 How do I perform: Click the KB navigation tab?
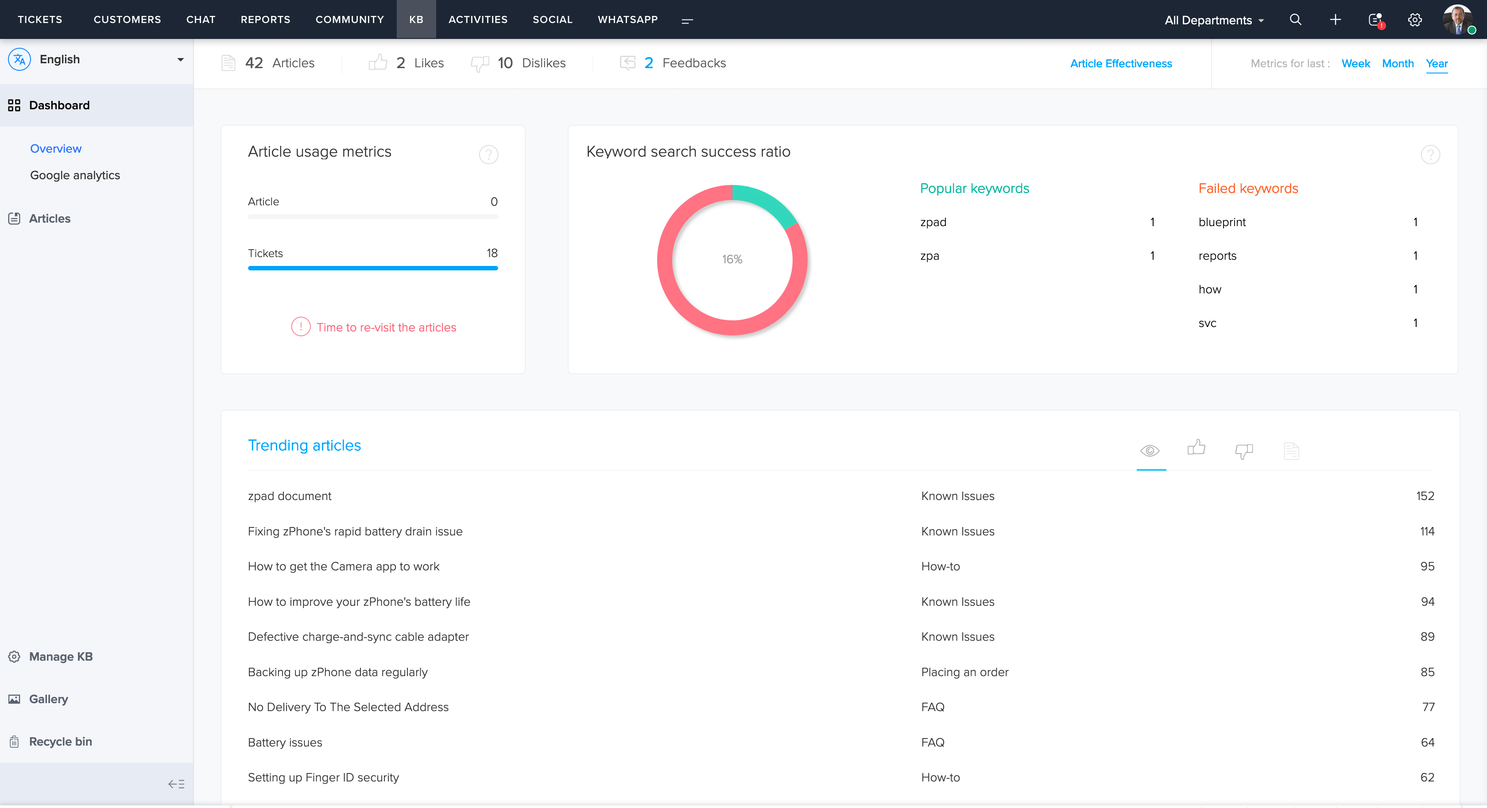pyautogui.click(x=416, y=19)
